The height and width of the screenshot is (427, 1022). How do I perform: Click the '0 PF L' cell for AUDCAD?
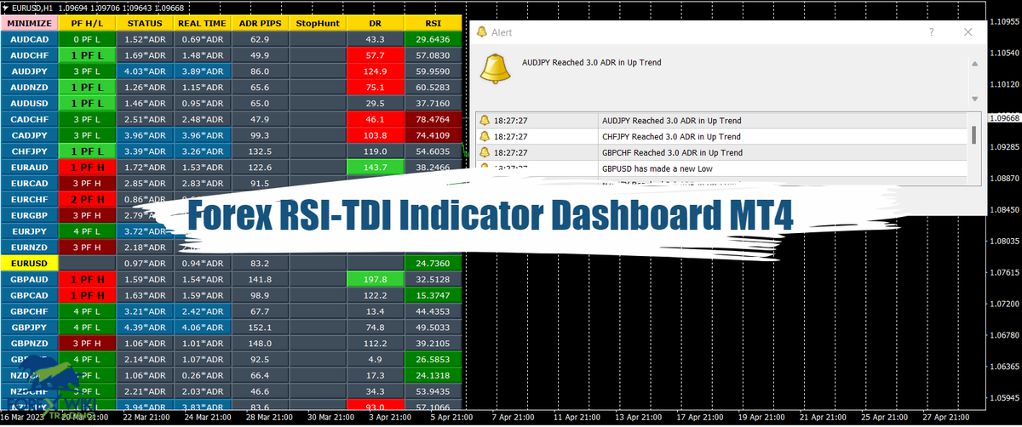pos(87,39)
